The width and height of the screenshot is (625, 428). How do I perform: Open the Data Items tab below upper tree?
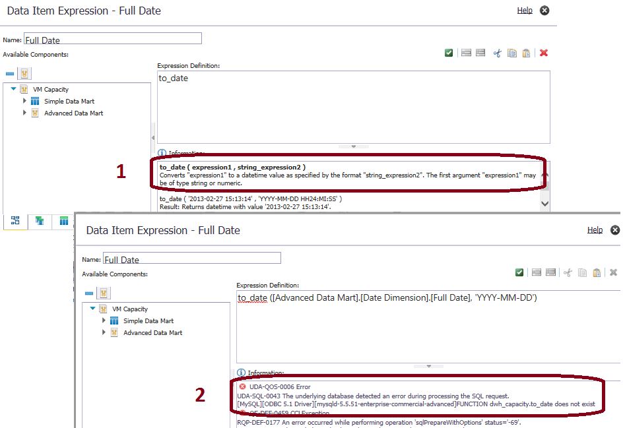click(x=40, y=220)
